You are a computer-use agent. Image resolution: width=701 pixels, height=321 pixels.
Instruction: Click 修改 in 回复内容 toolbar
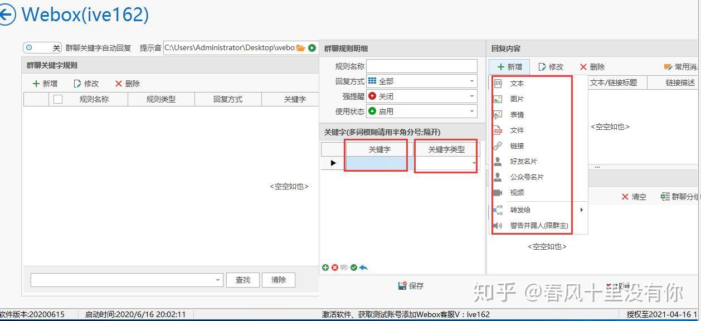551,67
